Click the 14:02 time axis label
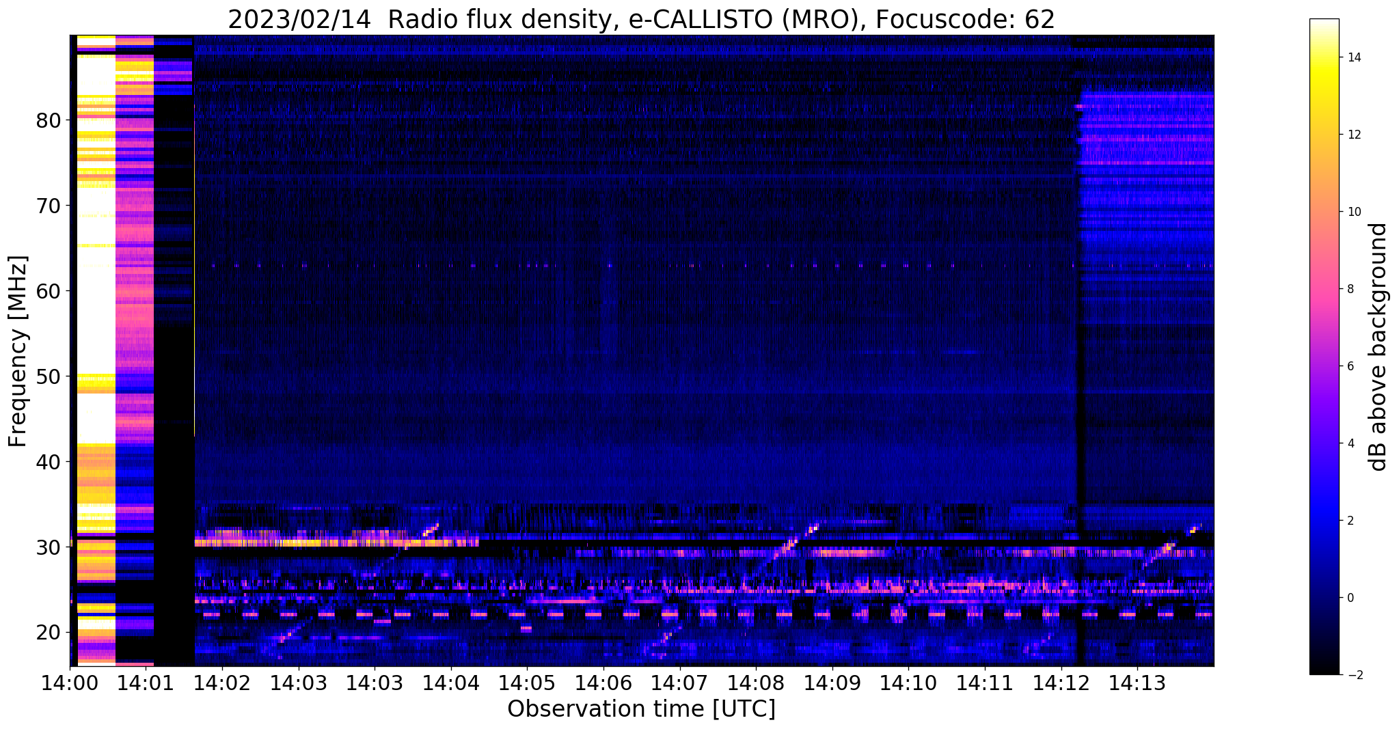 [222, 682]
